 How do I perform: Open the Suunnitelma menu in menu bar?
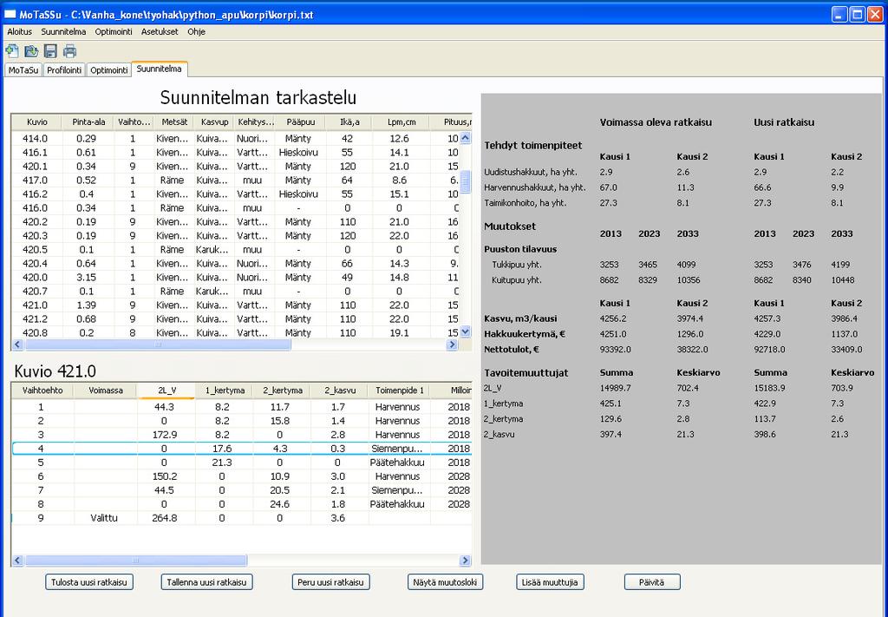63,32
